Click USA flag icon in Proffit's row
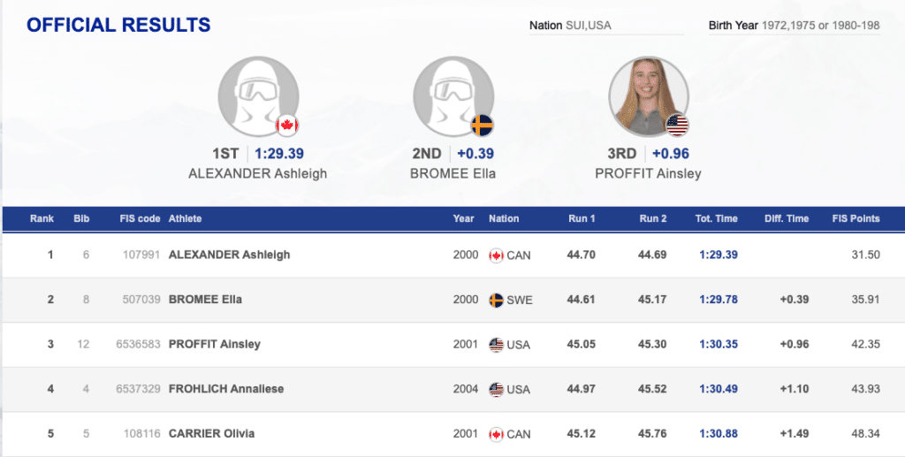The image size is (905, 457). [496, 344]
